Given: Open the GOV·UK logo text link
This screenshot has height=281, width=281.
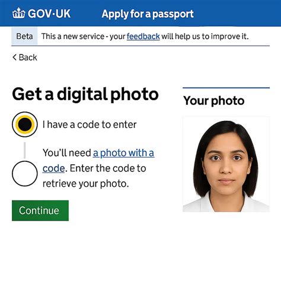Looking at the screenshot, I should (x=49, y=14).
